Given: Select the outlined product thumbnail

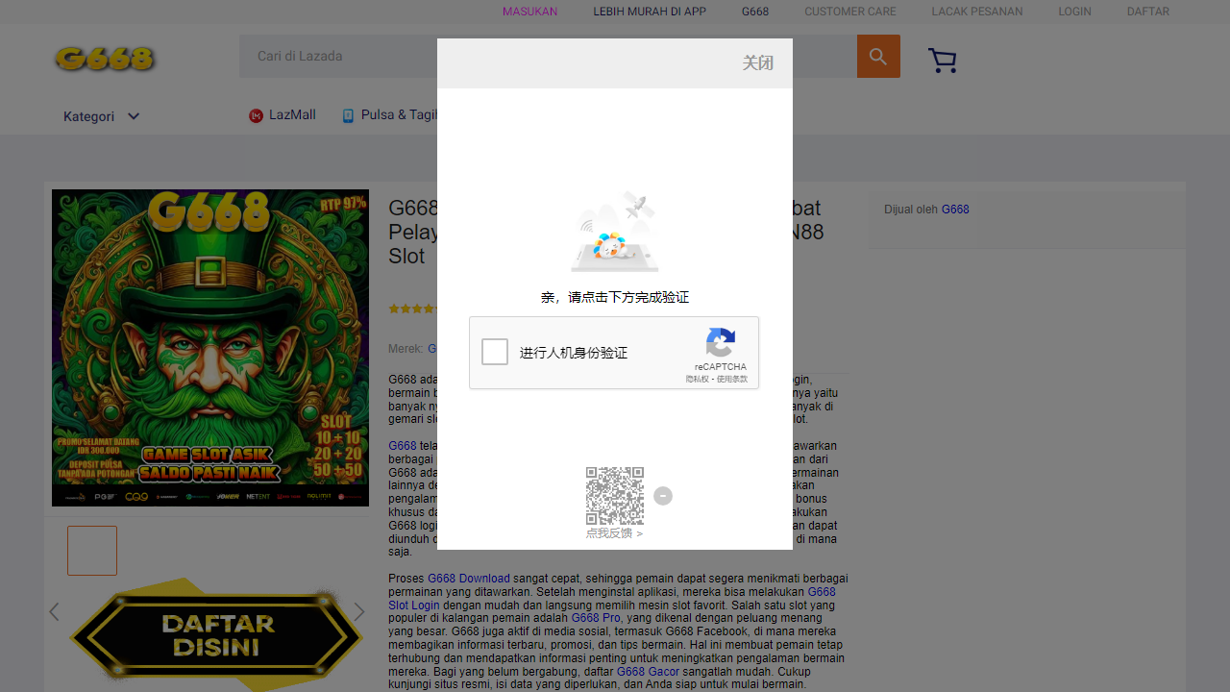Looking at the screenshot, I should pos(92,551).
